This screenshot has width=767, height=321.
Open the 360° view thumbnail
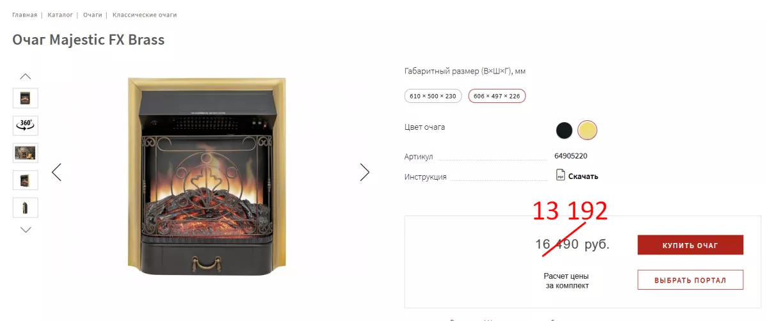coord(26,125)
